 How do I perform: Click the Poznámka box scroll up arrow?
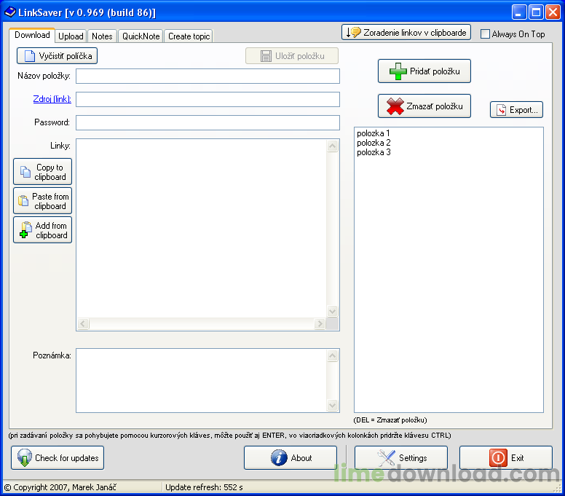point(332,355)
